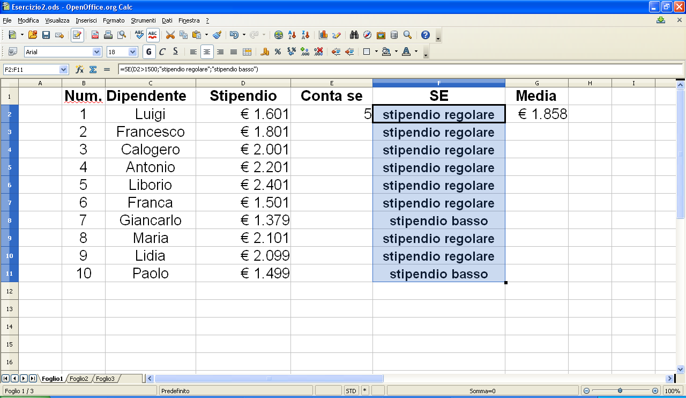Open the New document dropdown arrow

pos(22,35)
